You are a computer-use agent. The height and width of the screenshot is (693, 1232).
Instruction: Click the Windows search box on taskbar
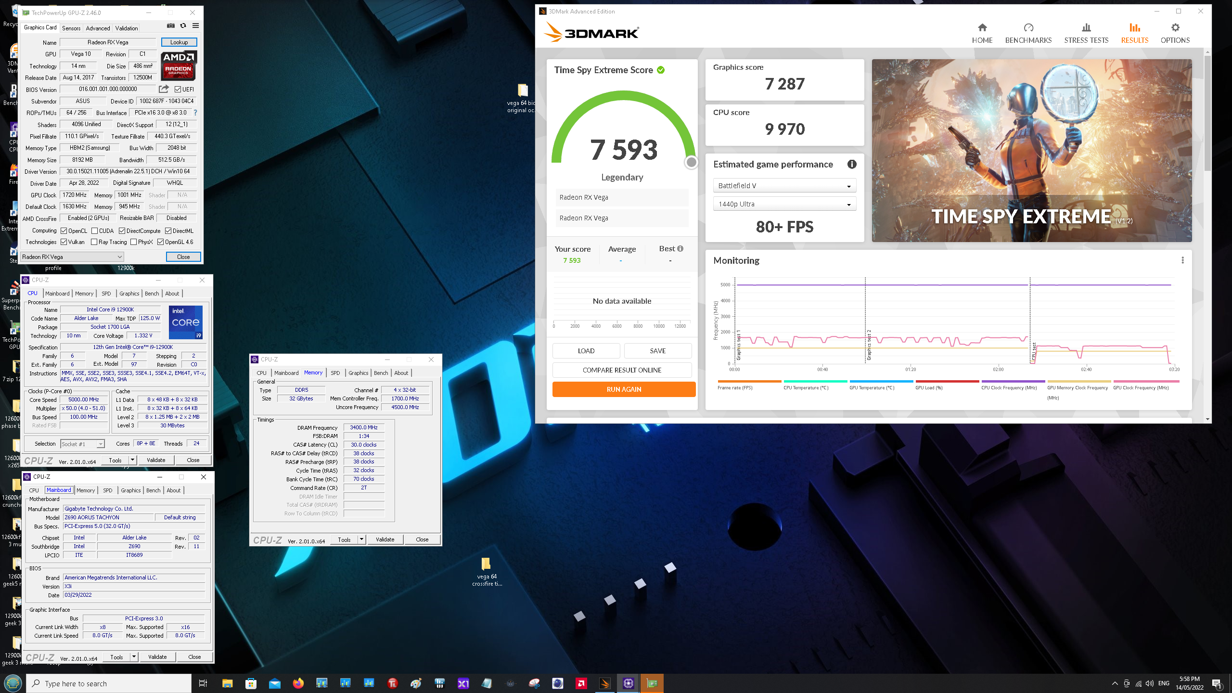(109, 683)
